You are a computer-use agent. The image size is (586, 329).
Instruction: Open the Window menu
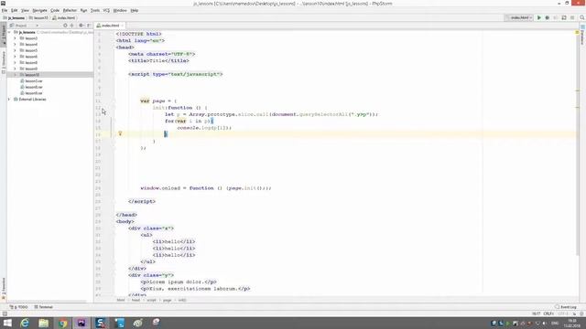[x=120, y=10]
